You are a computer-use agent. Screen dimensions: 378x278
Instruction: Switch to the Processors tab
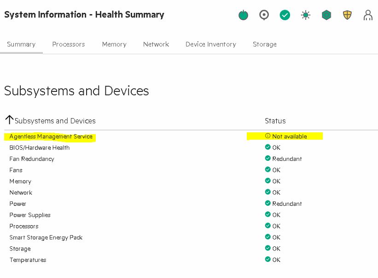[69, 44]
